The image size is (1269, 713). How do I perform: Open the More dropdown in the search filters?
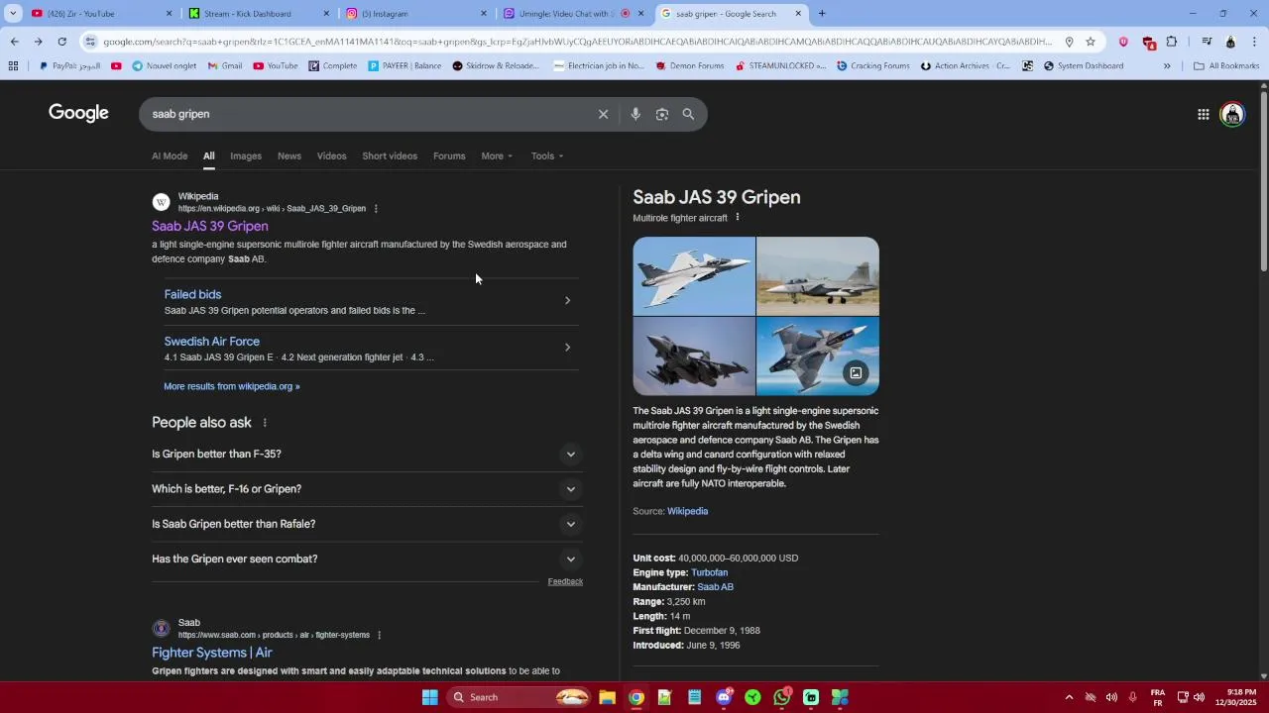pos(497,155)
